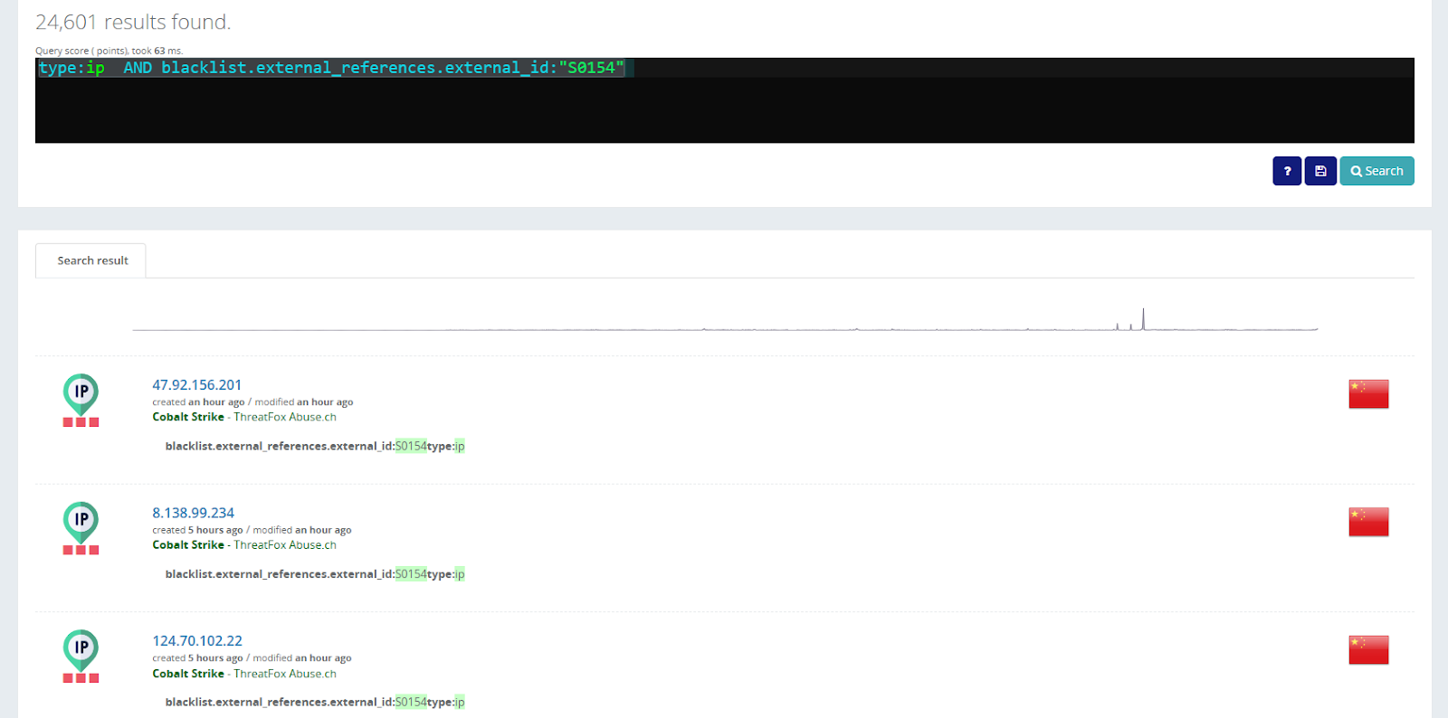The height and width of the screenshot is (718, 1448).
Task: Click the highlighted S0154 match in the first result
Action: tap(411, 446)
